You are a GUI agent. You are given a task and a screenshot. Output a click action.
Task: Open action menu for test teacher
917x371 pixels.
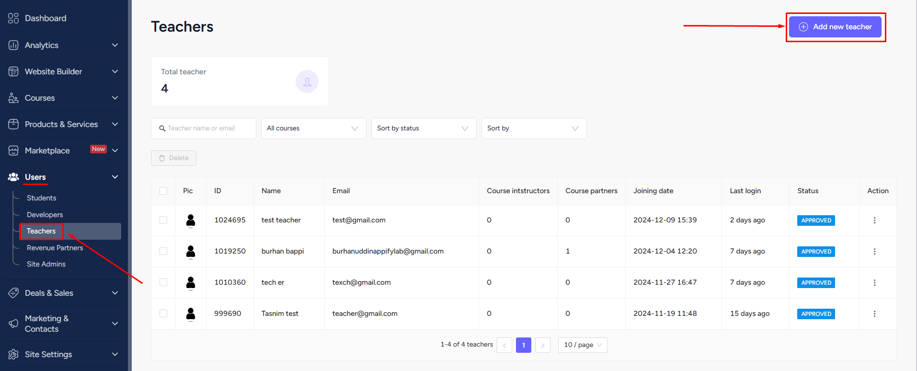874,220
